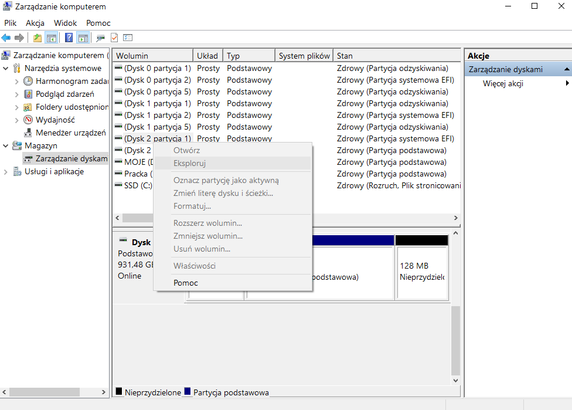Screen dimensions: 572x410
Task: Click the Narzędzia systemowe tools icon
Action: [x=17, y=68]
